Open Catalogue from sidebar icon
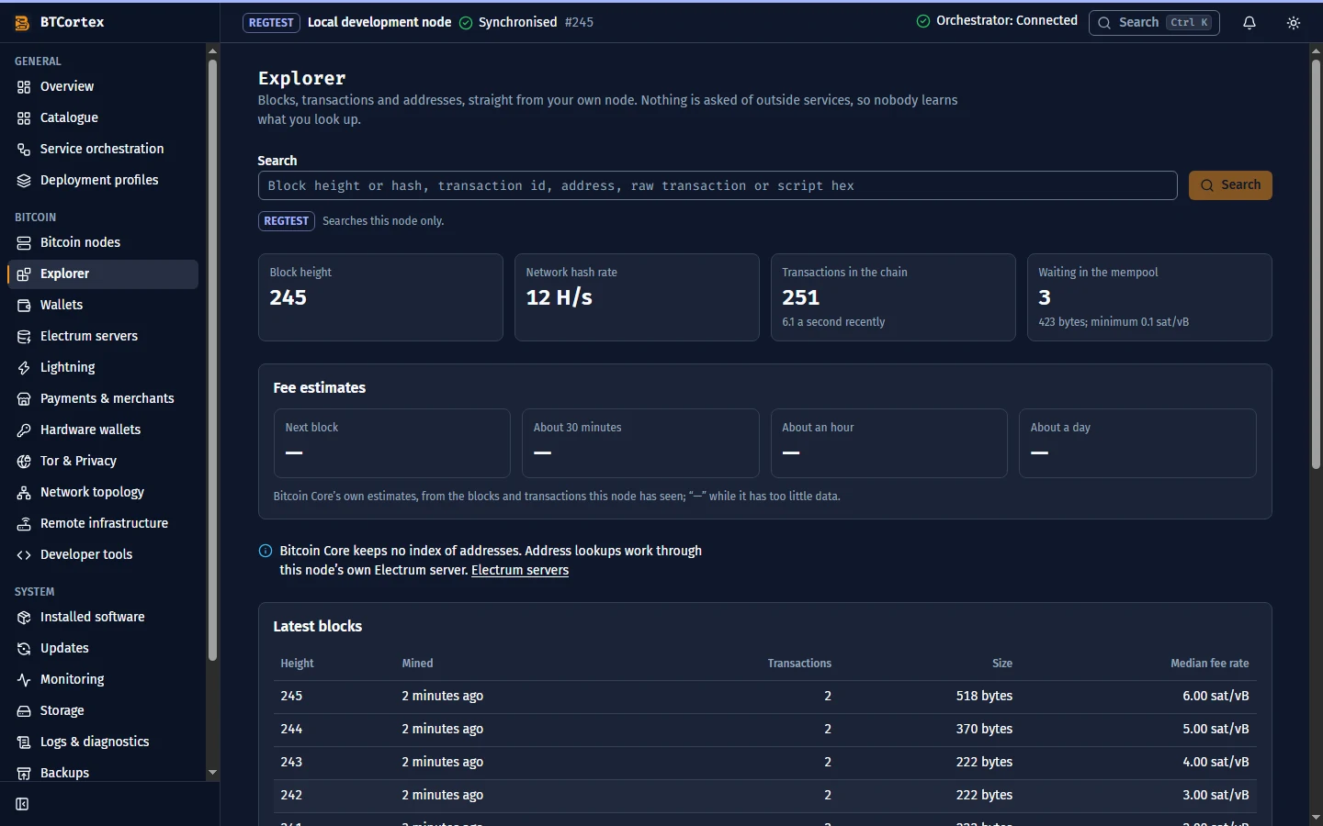Image resolution: width=1323 pixels, height=826 pixels. [24, 118]
